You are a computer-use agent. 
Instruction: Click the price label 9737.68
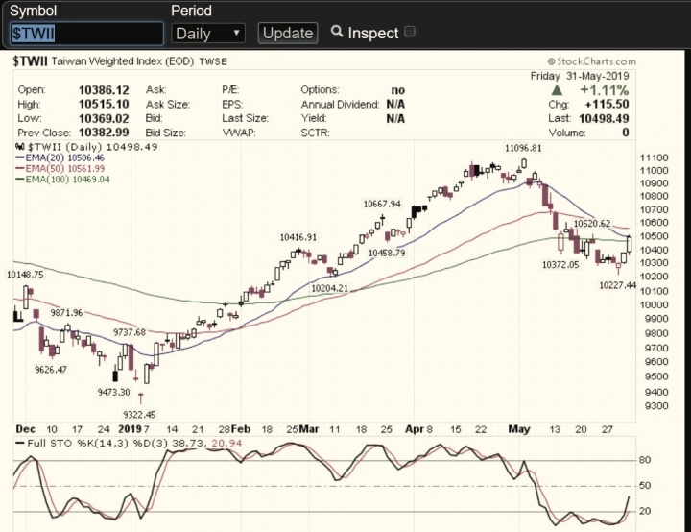pyautogui.click(x=130, y=332)
